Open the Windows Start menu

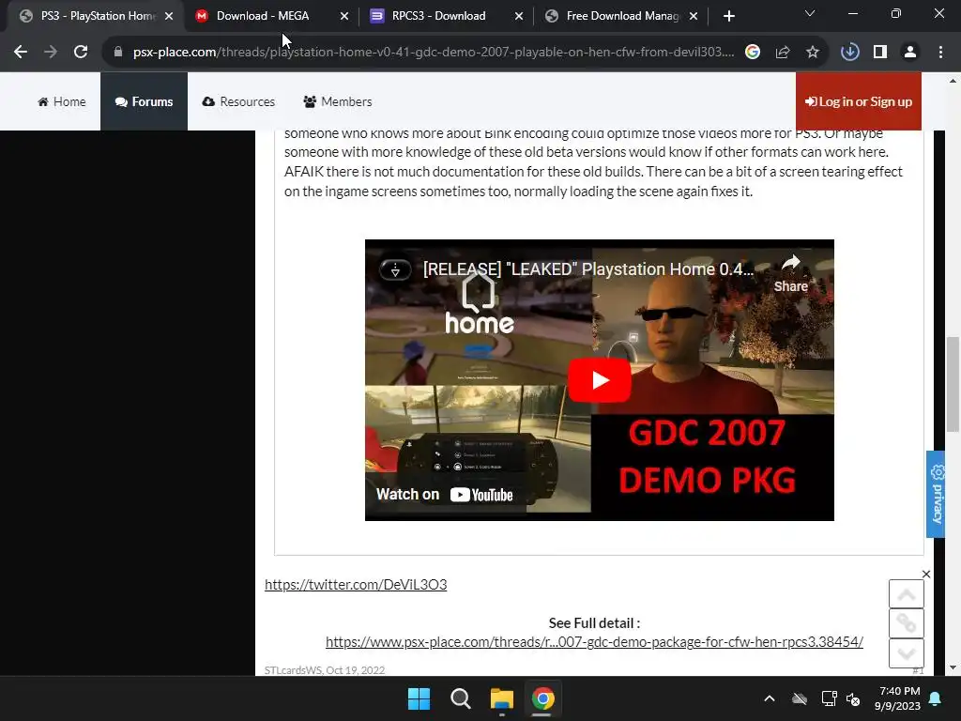pos(419,698)
